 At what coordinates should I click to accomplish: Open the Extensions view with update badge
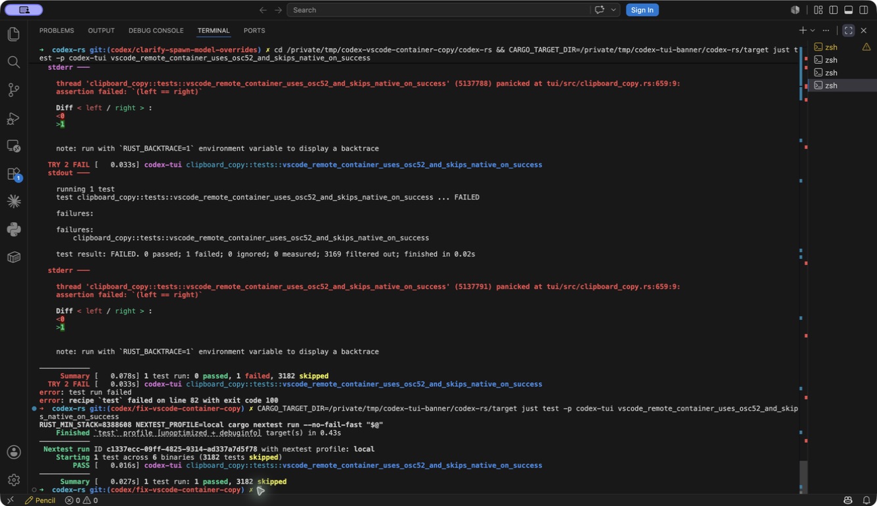14,175
